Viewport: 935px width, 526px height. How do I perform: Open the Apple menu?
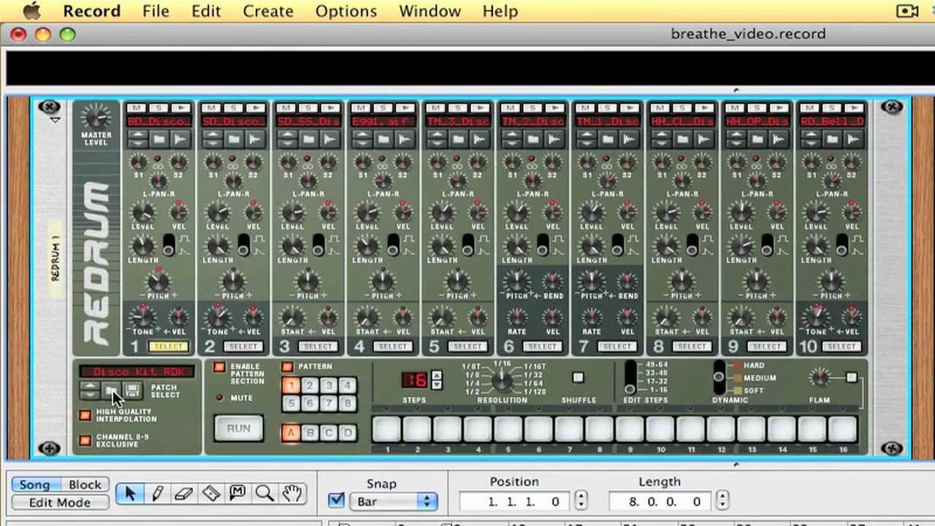[x=31, y=11]
